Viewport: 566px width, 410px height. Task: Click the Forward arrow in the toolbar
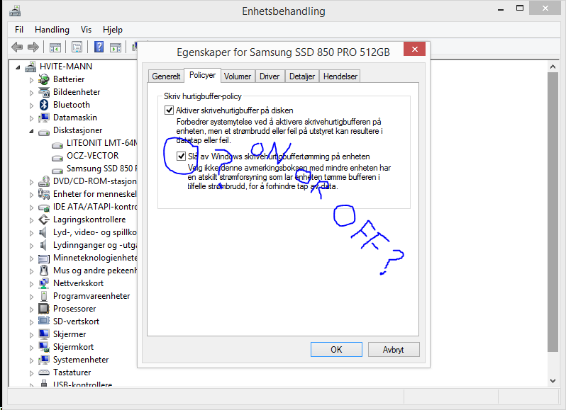33,47
